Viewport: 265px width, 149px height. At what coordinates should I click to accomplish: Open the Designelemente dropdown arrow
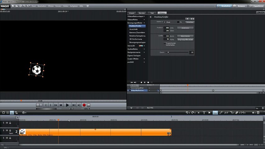144,52
